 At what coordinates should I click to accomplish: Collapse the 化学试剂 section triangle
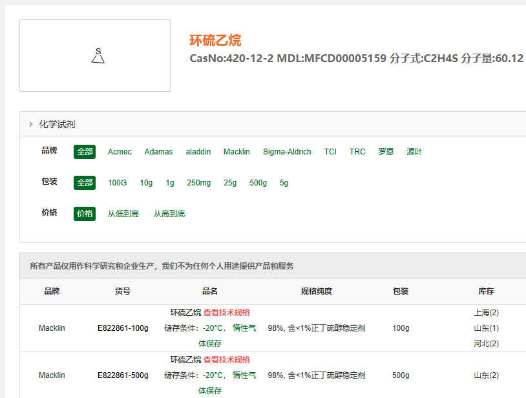(31, 124)
